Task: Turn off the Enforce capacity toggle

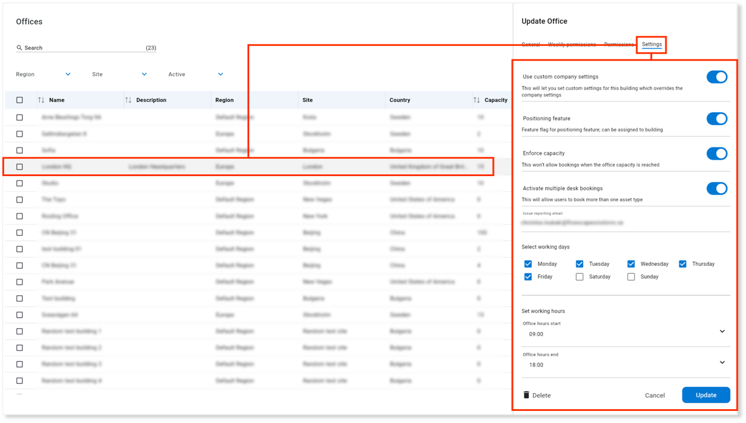Action: (x=717, y=154)
